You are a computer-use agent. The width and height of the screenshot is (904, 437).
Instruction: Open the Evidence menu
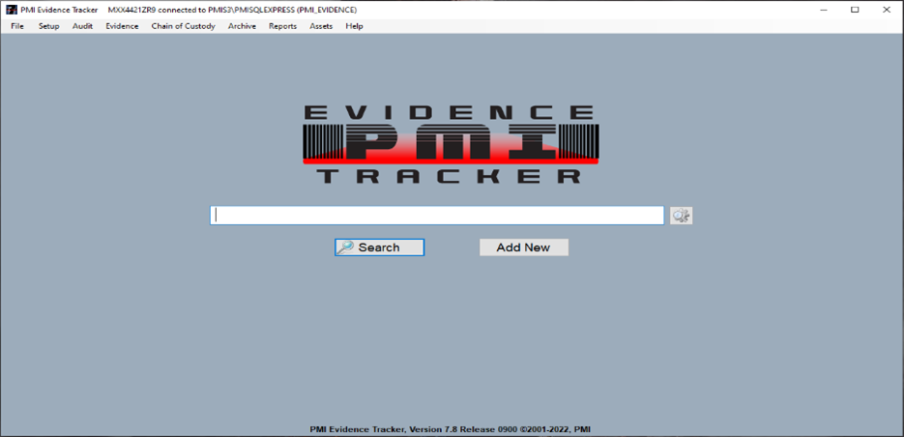tap(122, 26)
